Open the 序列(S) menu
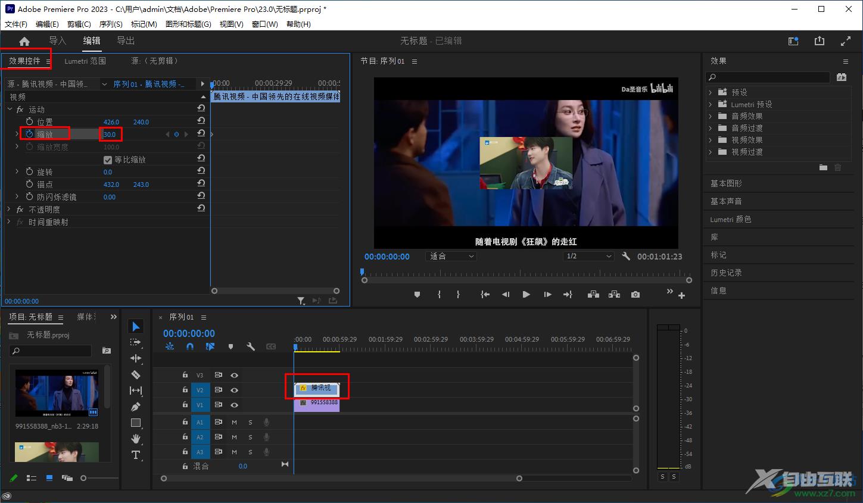This screenshot has height=503, width=863. click(111, 24)
